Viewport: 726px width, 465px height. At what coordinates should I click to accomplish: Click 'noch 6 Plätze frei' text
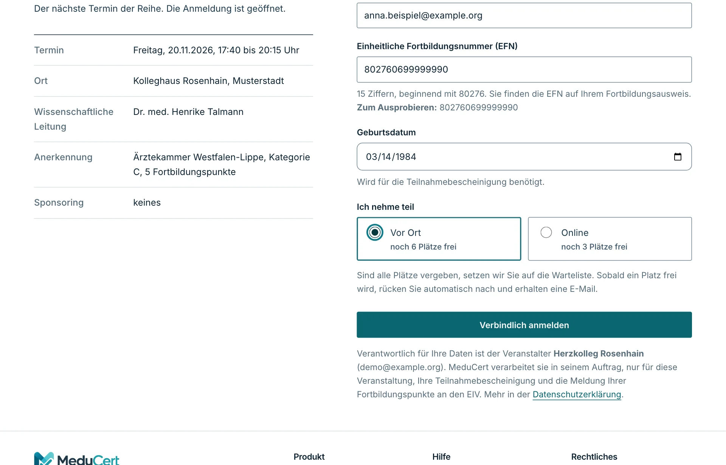[x=423, y=247]
